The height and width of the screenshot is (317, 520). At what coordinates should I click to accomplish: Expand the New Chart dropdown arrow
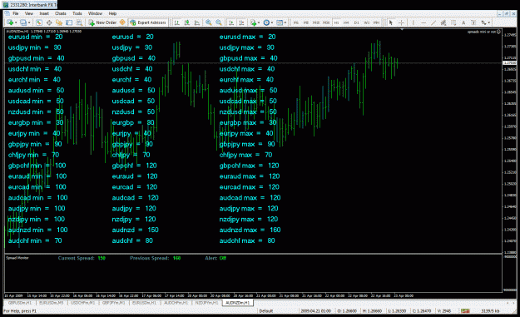click(x=16, y=22)
